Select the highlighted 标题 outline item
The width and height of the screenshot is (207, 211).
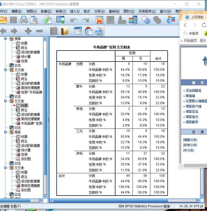[x=24, y=105]
